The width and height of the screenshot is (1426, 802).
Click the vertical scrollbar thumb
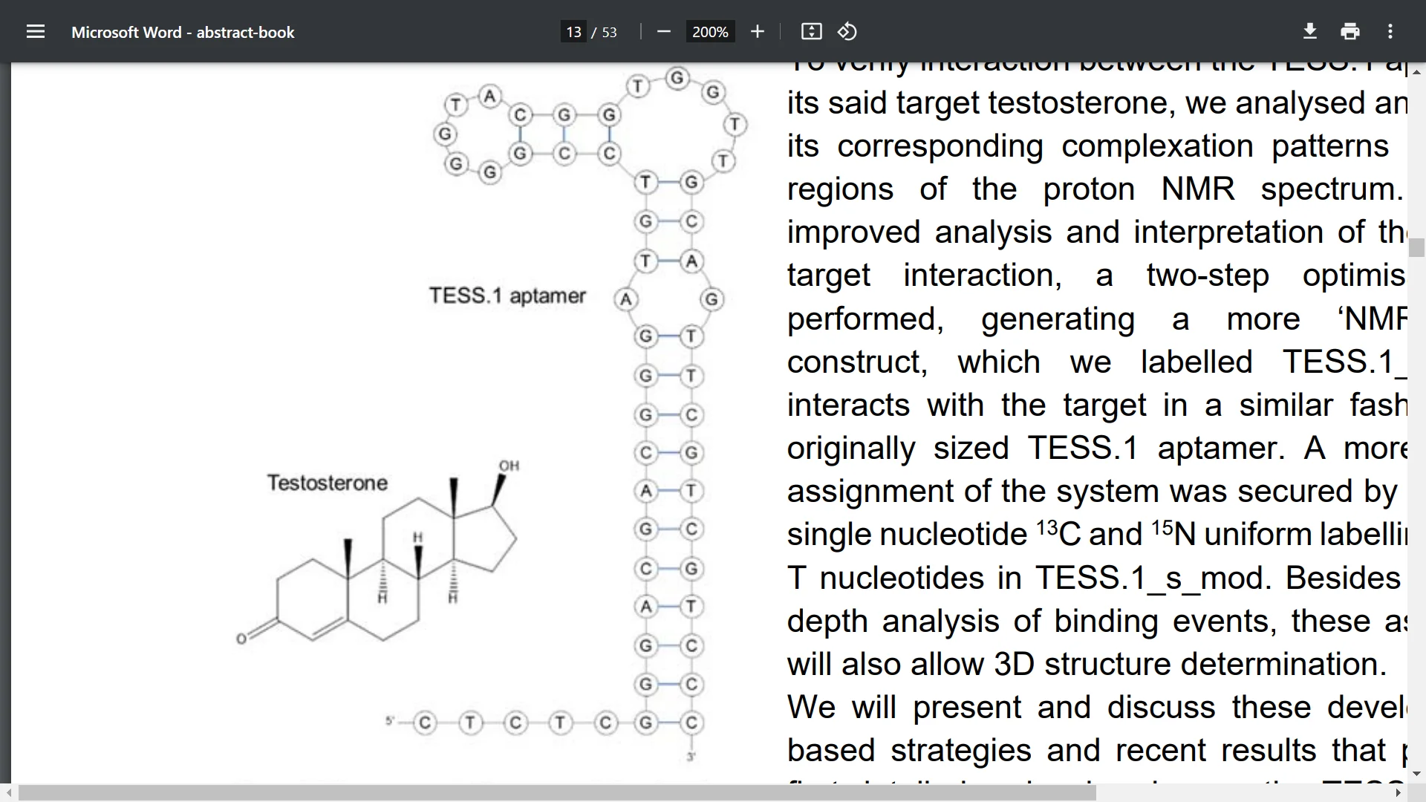click(1416, 247)
